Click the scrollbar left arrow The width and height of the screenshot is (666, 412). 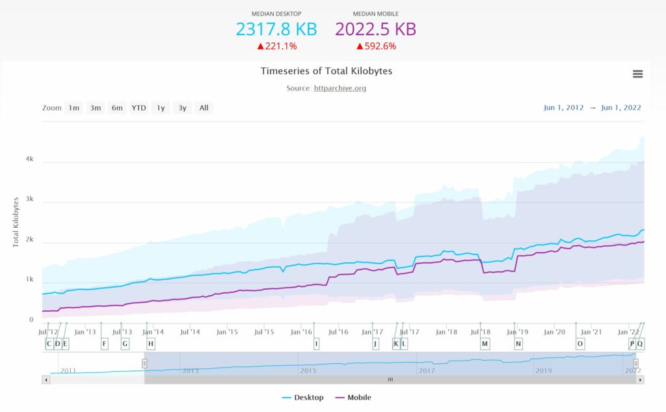(x=46, y=379)
